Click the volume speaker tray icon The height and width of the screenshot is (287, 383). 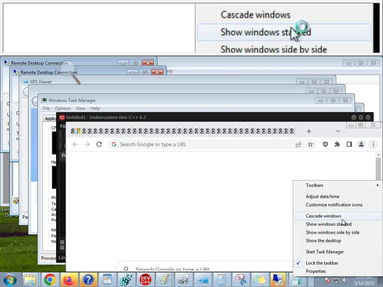tap(345, 280)
